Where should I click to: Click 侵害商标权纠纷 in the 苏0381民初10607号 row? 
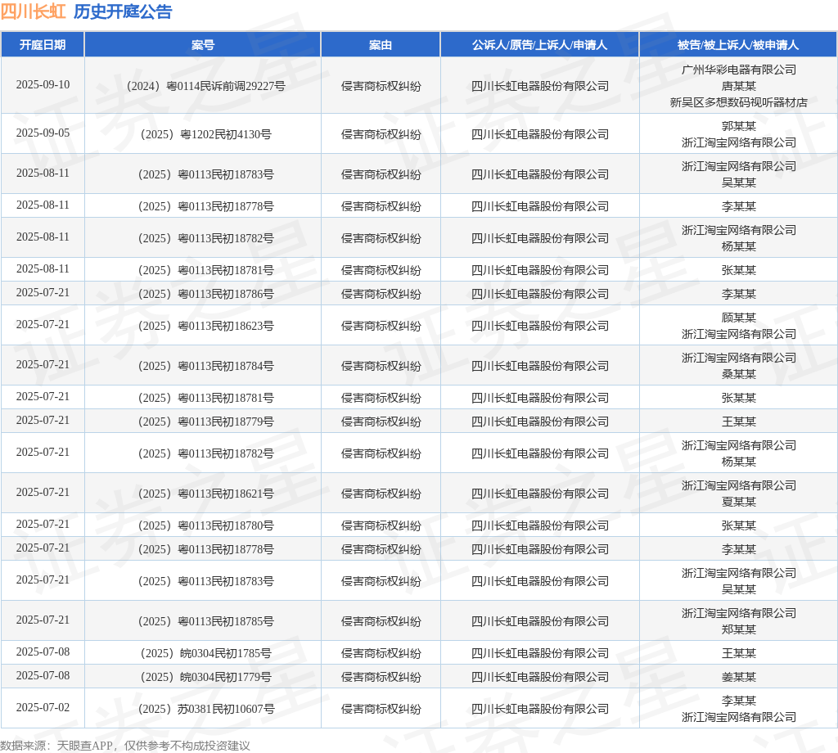[x=381, y=709]
